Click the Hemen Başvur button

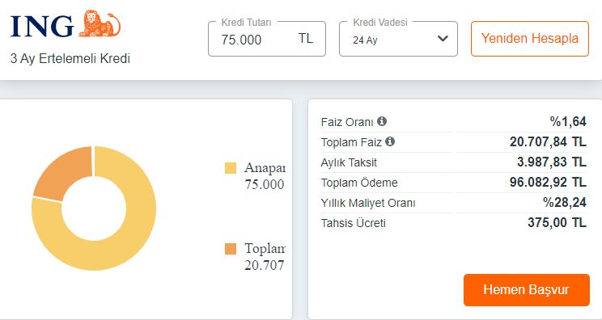click(527, 290)
